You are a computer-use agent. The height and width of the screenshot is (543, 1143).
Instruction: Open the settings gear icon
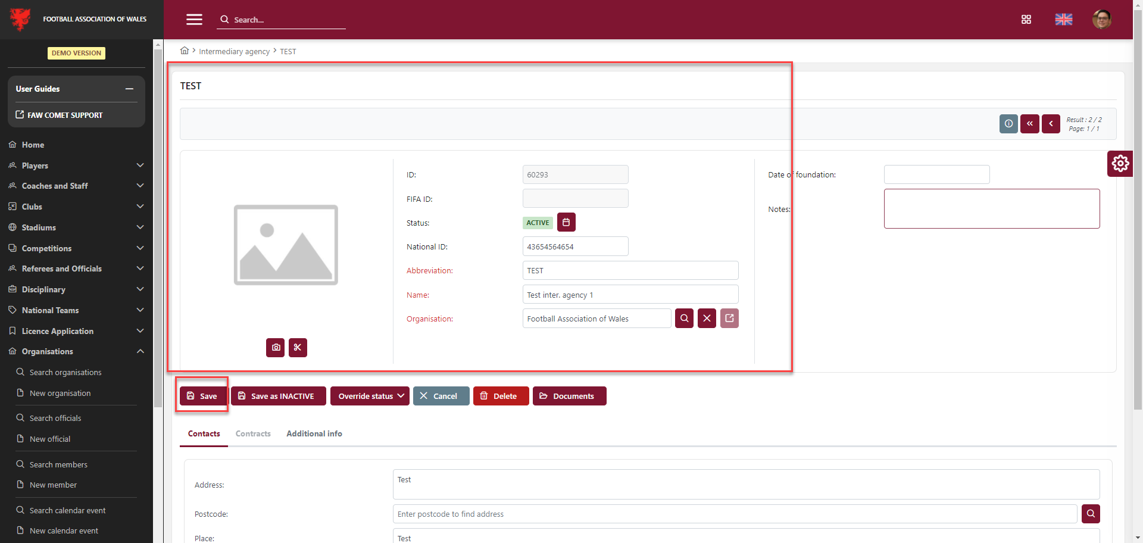(x=1120, y=163)
